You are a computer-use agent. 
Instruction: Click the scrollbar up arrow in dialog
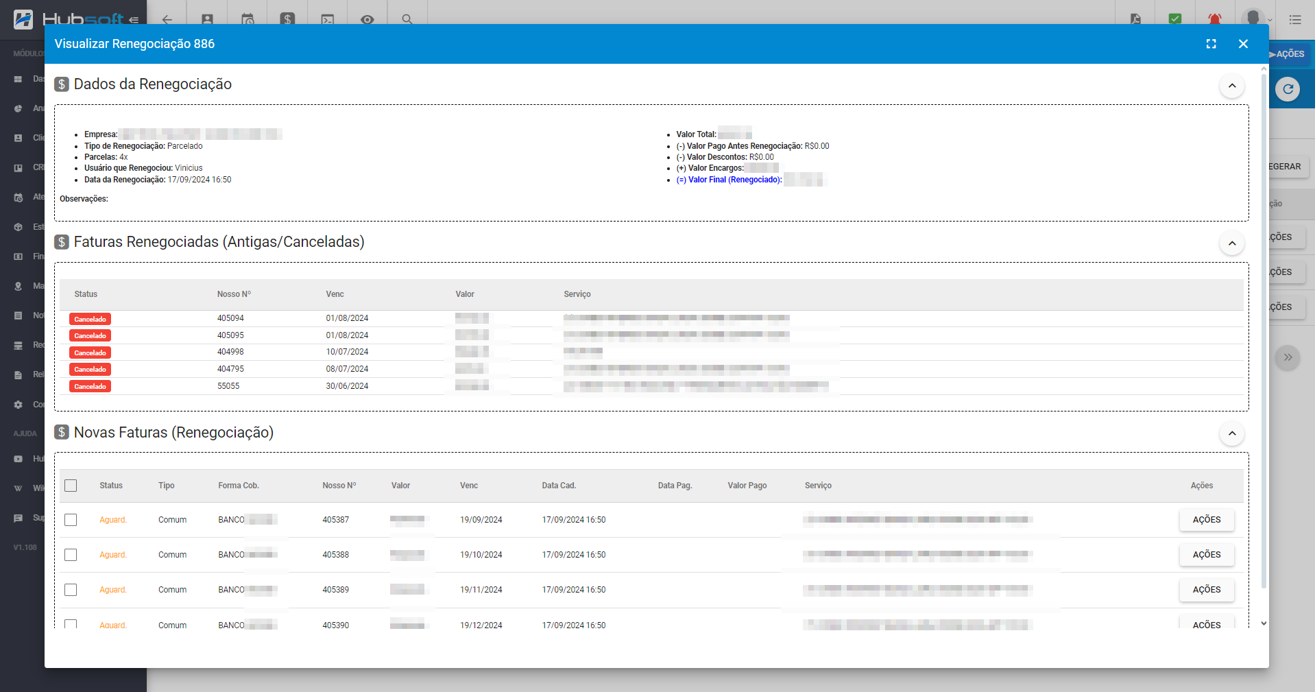[x=1264, y=69]
